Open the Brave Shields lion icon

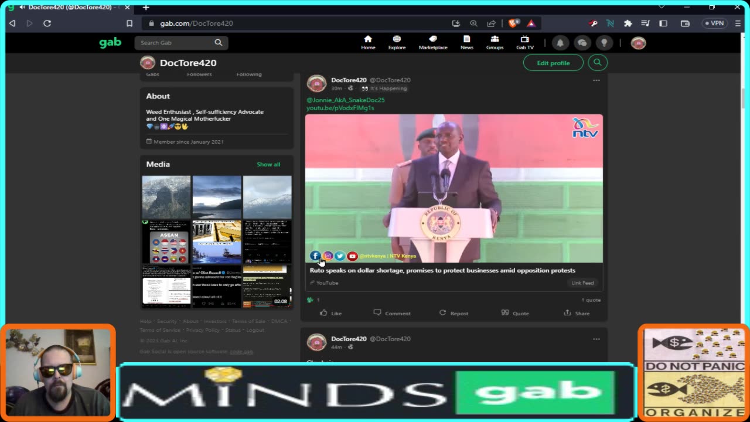(x=513, y=23)
